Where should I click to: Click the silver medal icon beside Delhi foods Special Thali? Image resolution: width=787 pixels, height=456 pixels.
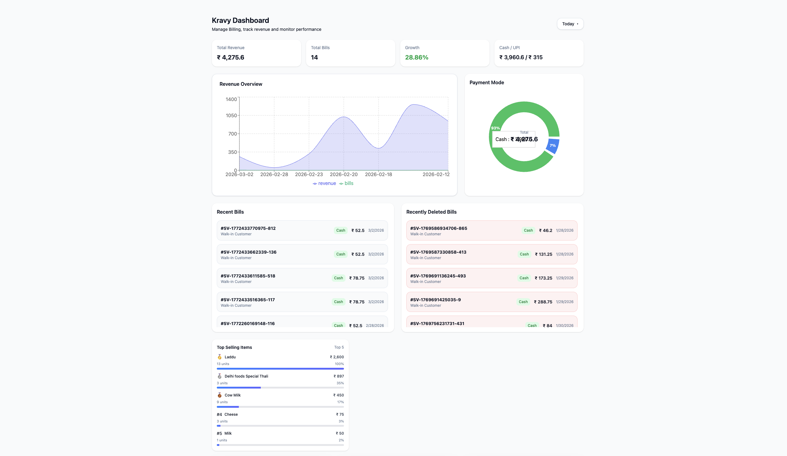click(x=220, y=376)
